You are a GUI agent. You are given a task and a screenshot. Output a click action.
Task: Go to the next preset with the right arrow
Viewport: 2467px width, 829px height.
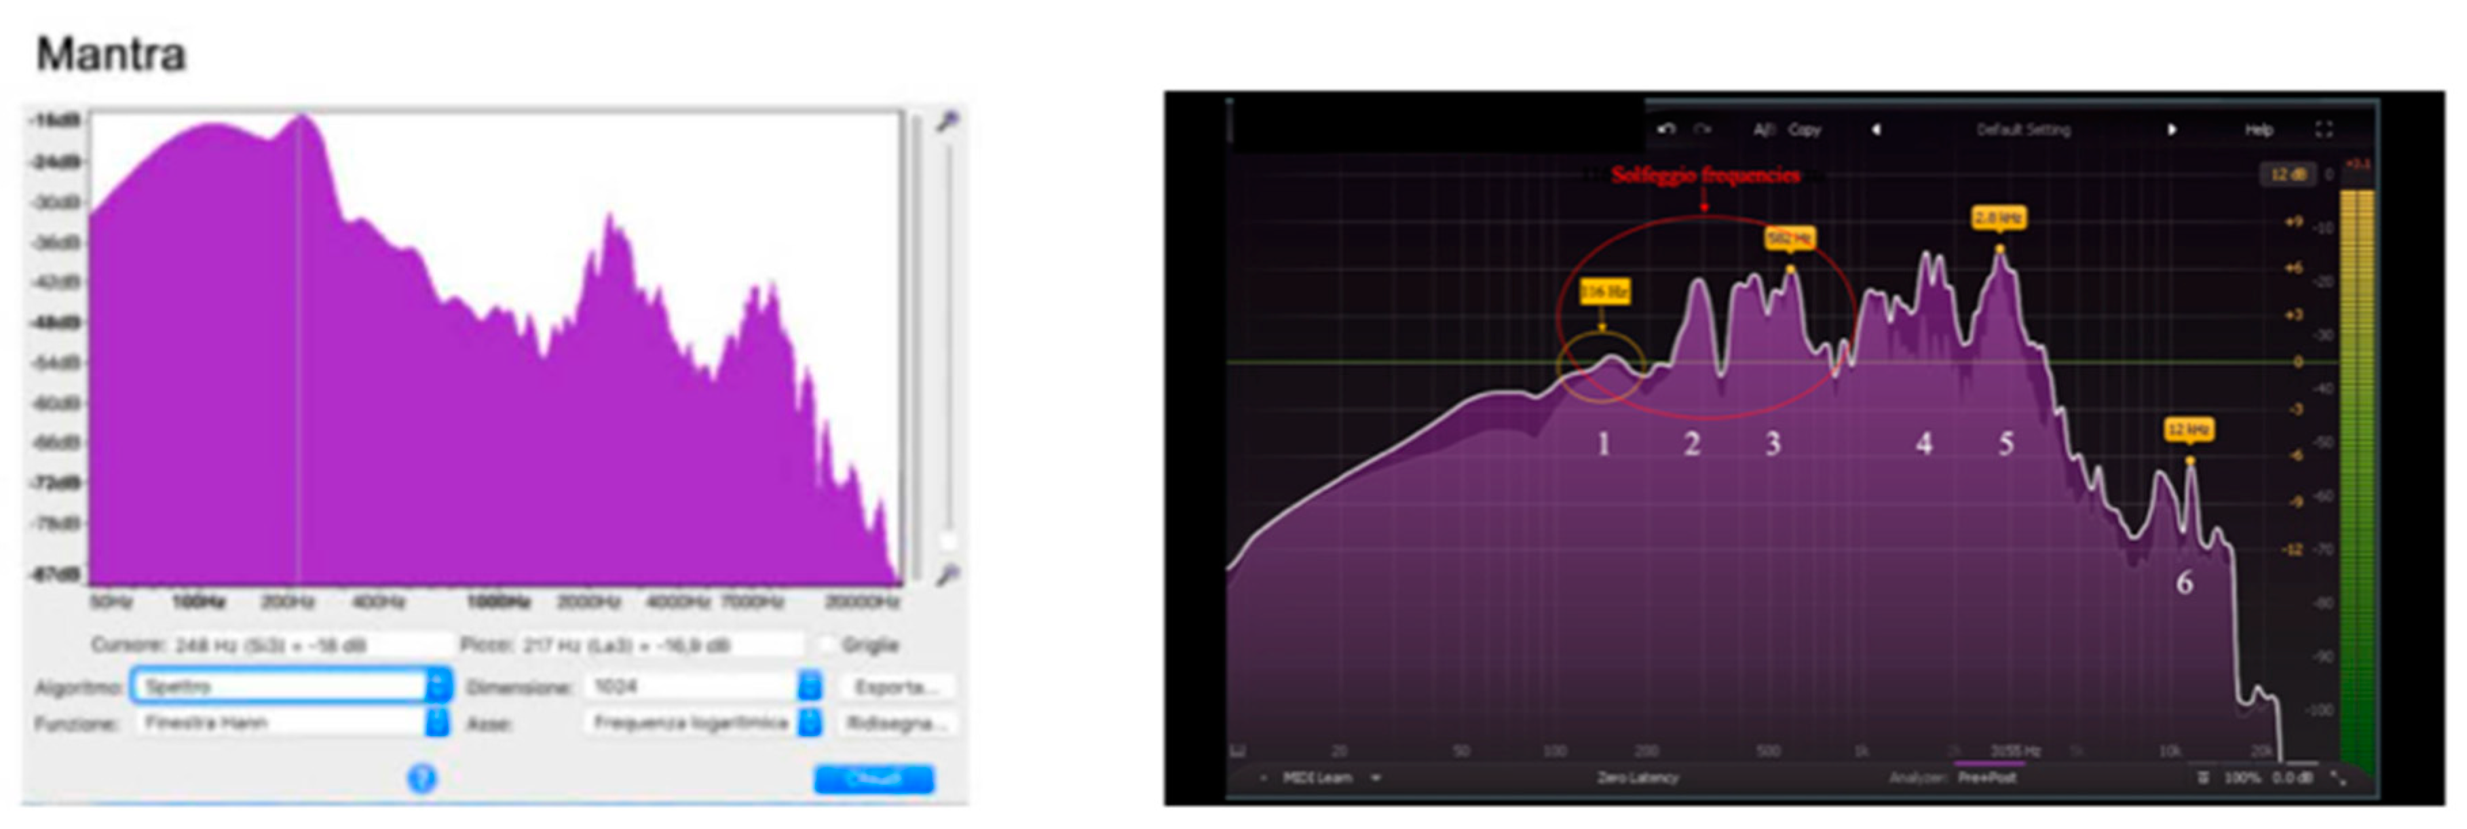[2172, 129]
